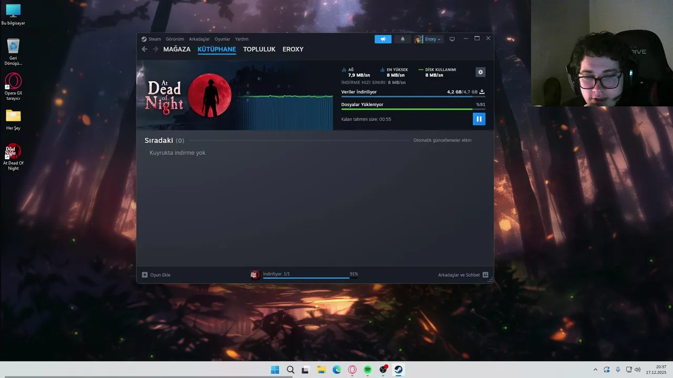
Task: Switch to the KÜTÜPHANE tab
Action: pos(217,49)
